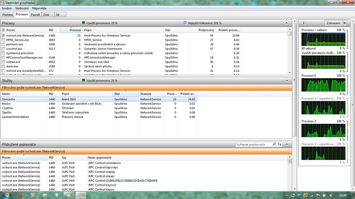Open Firefox from the taskbar
Image resolution: width=355 pixels, height=199 pixels.
tap(21, 195)
